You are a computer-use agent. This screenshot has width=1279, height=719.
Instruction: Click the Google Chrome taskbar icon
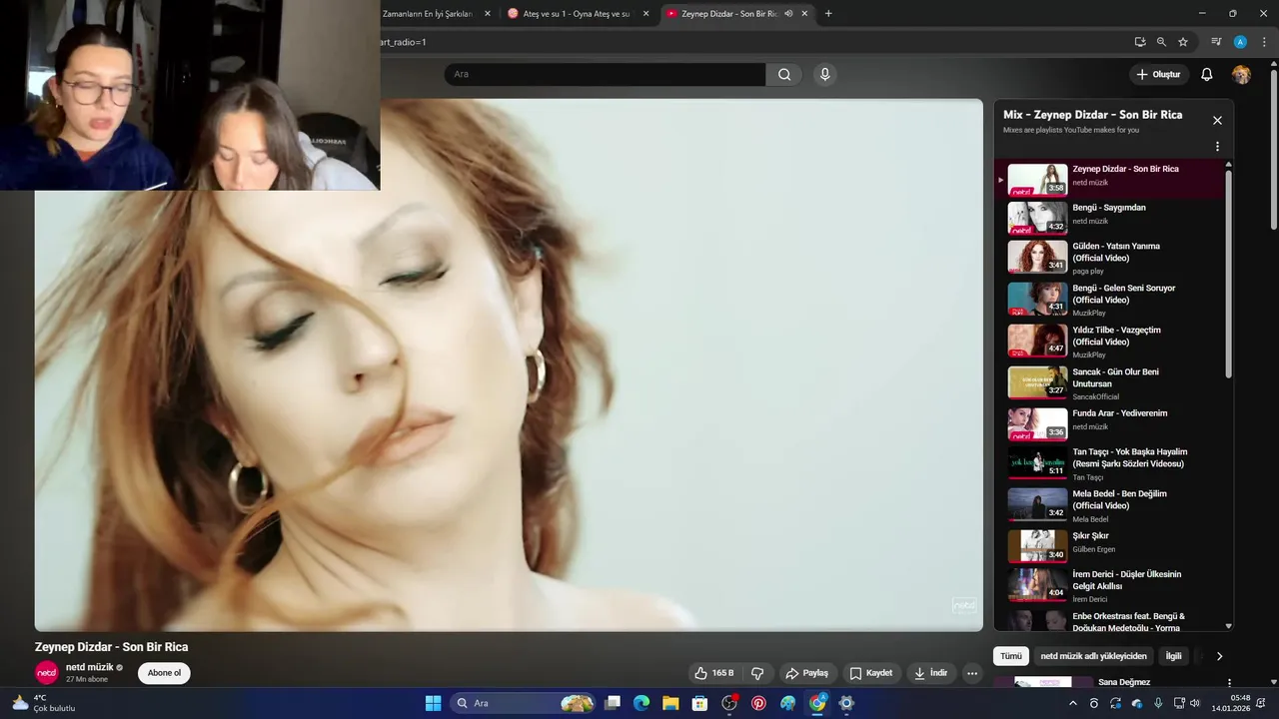pyautogui.click(x=817, y=703)
